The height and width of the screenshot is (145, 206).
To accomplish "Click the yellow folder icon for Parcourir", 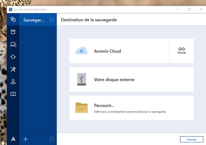I will coord(82,108).
